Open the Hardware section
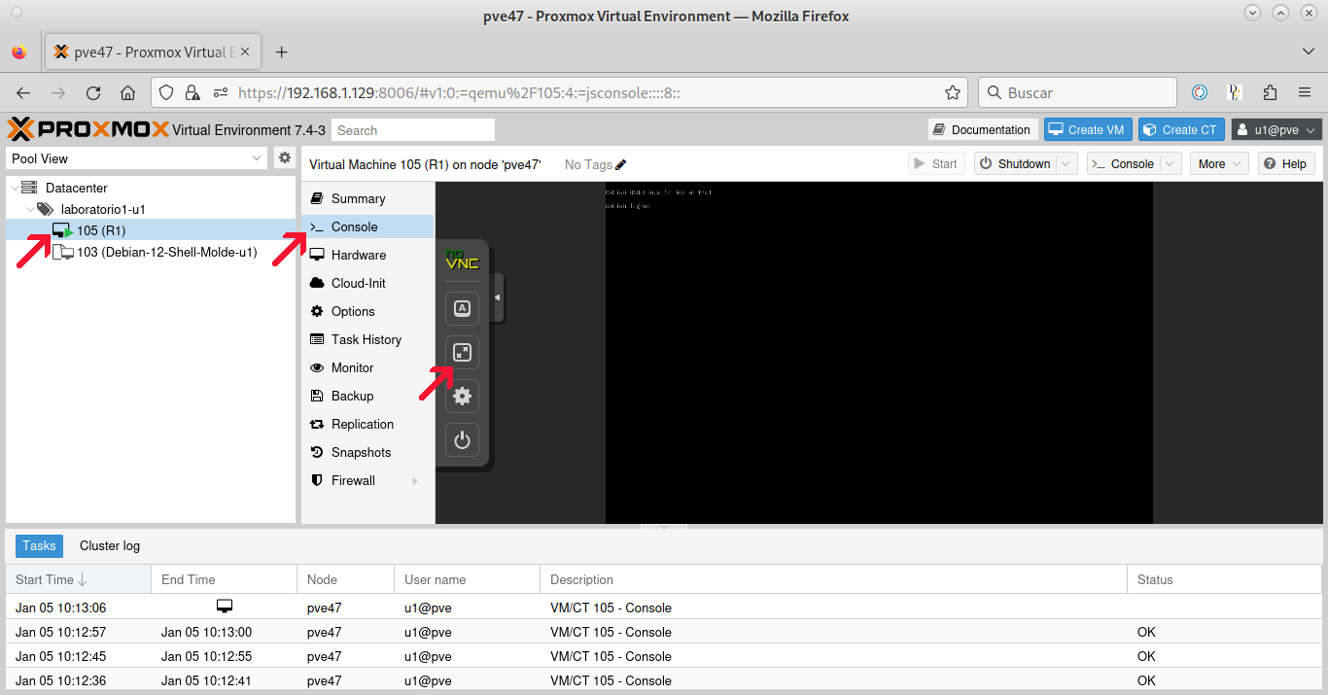 (367, 256)
